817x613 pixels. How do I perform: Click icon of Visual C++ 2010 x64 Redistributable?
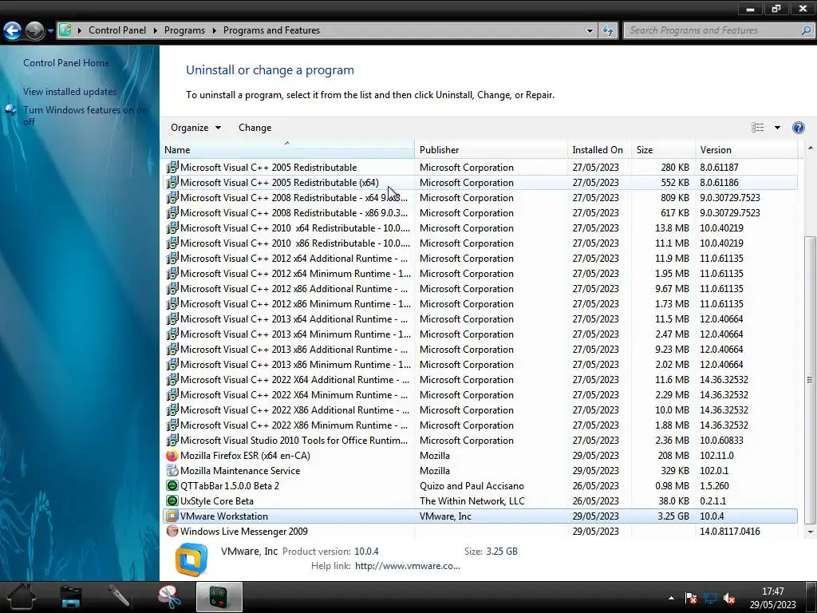click(x=172, y=227)
